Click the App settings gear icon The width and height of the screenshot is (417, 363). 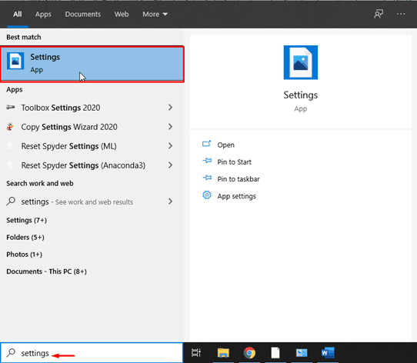[x=207, y=195]
